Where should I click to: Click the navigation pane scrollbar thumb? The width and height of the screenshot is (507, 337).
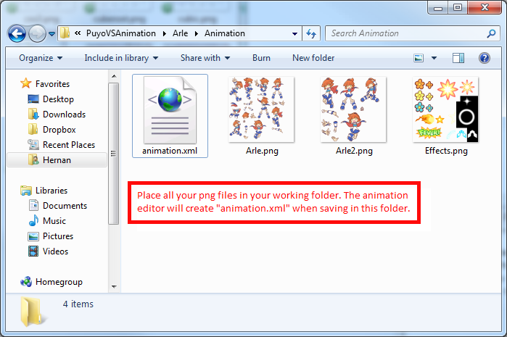pos(114,154)
